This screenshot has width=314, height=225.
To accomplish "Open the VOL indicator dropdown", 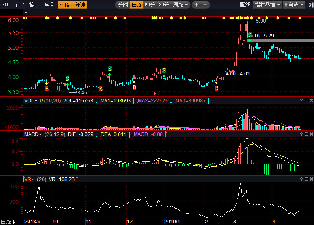I will (x=30, y=101).
